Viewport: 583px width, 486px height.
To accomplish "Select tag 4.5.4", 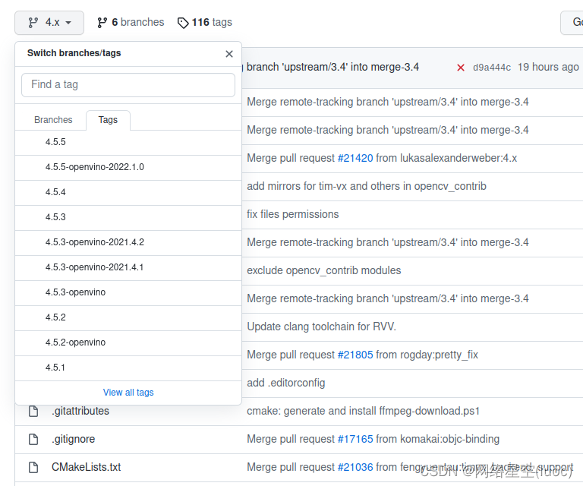I will (x=128, y=192).
